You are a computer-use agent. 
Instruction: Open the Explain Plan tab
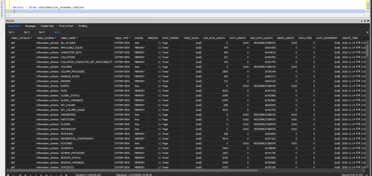[47, 26]
